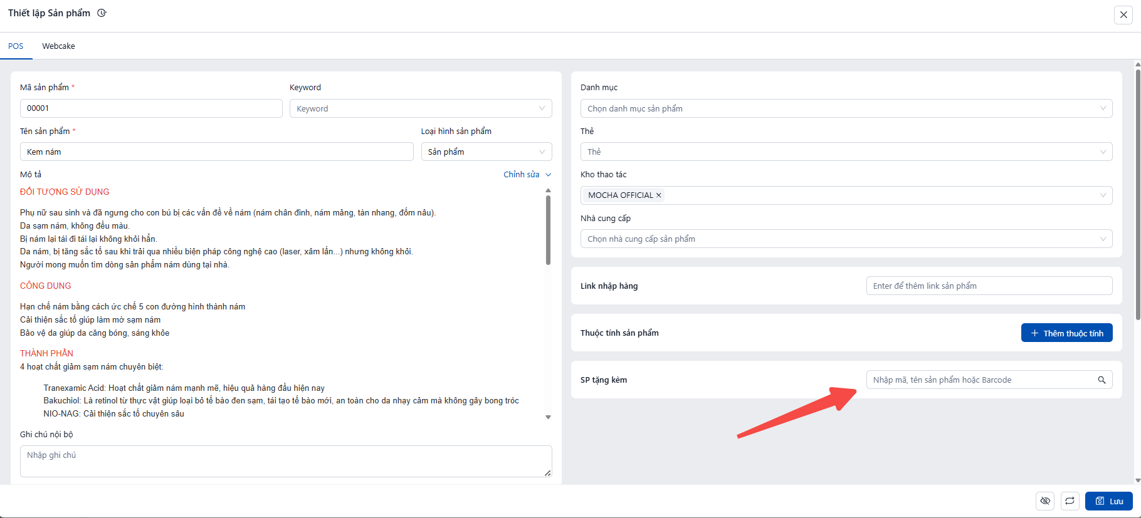The image size is (1141, 518).
Task: Select the POS tab
Action: click(16, 46)
